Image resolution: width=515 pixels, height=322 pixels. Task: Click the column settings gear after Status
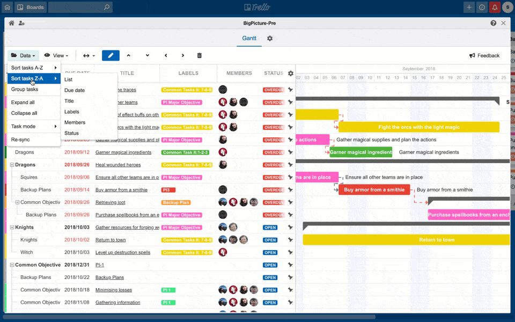[x=291, y=74]
